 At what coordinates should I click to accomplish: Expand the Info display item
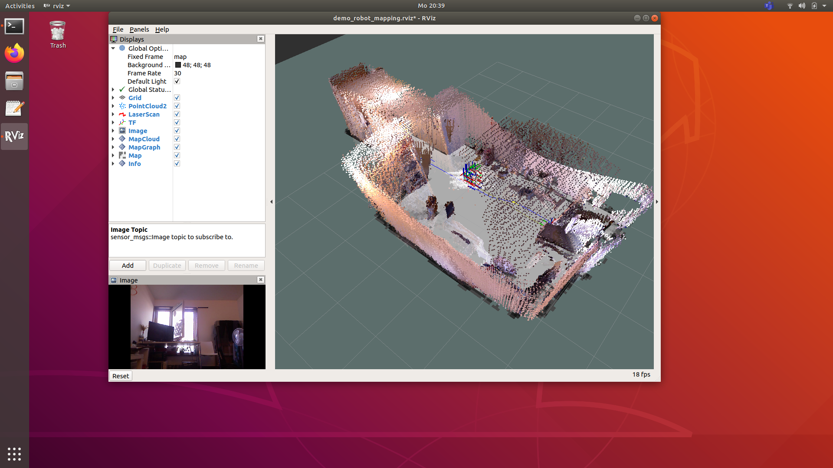tap(113, 164)
